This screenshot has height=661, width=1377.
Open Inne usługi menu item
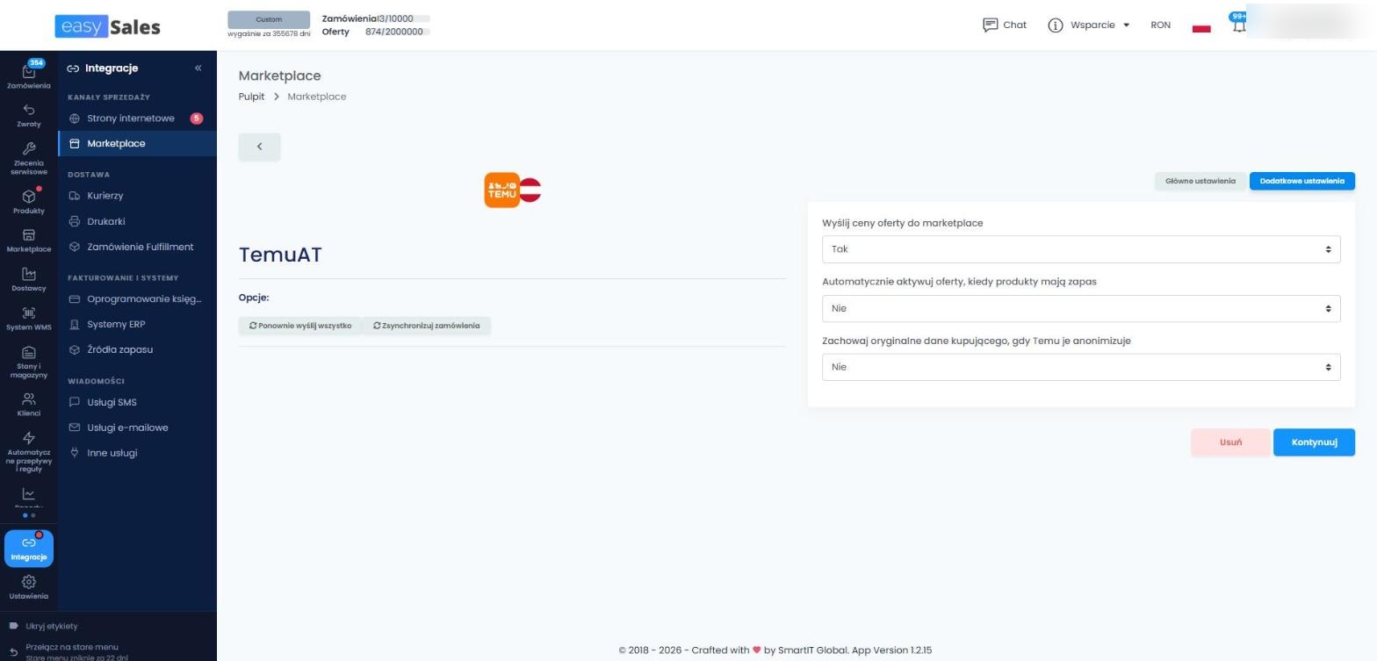coord(137,453)
